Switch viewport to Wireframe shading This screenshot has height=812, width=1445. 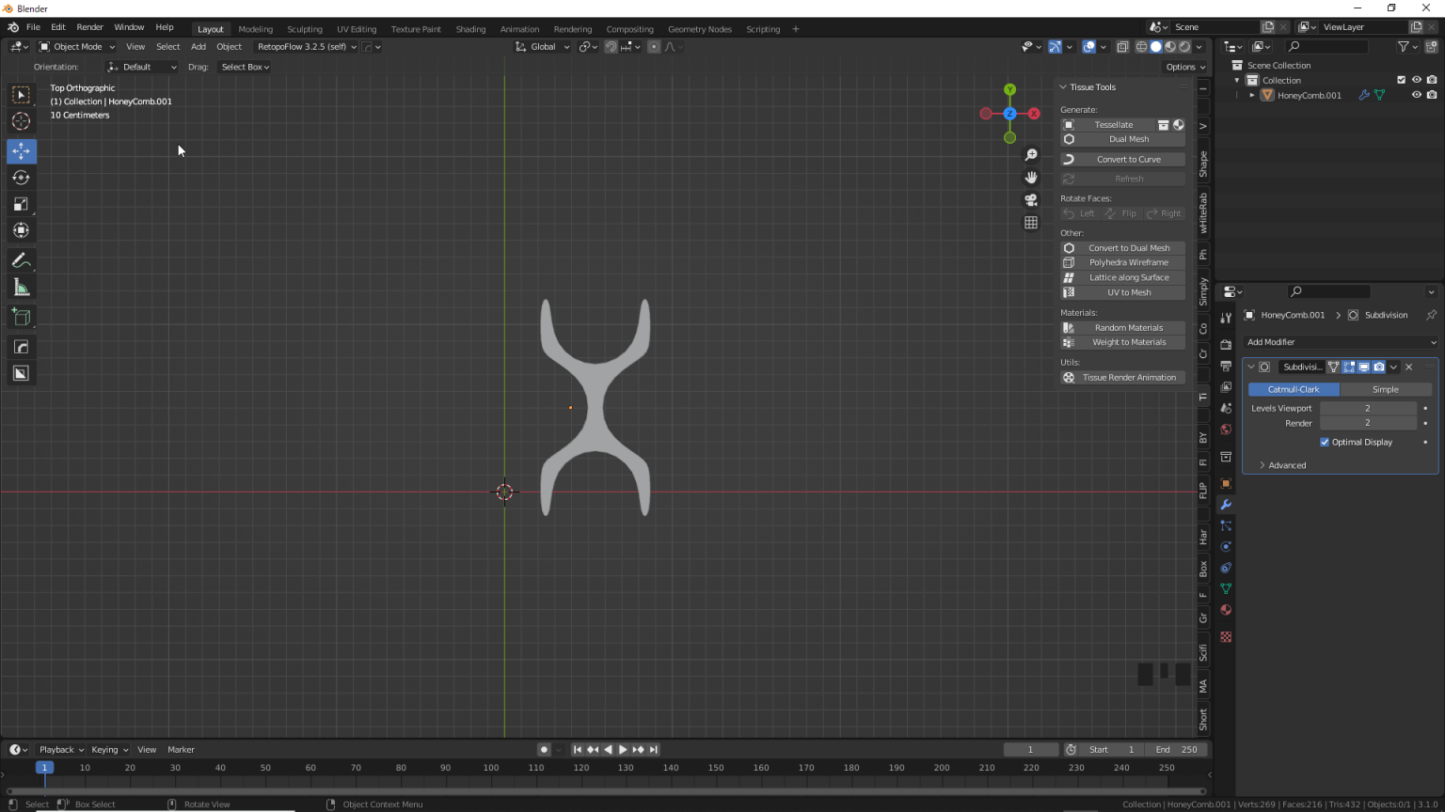[1140, 46]
